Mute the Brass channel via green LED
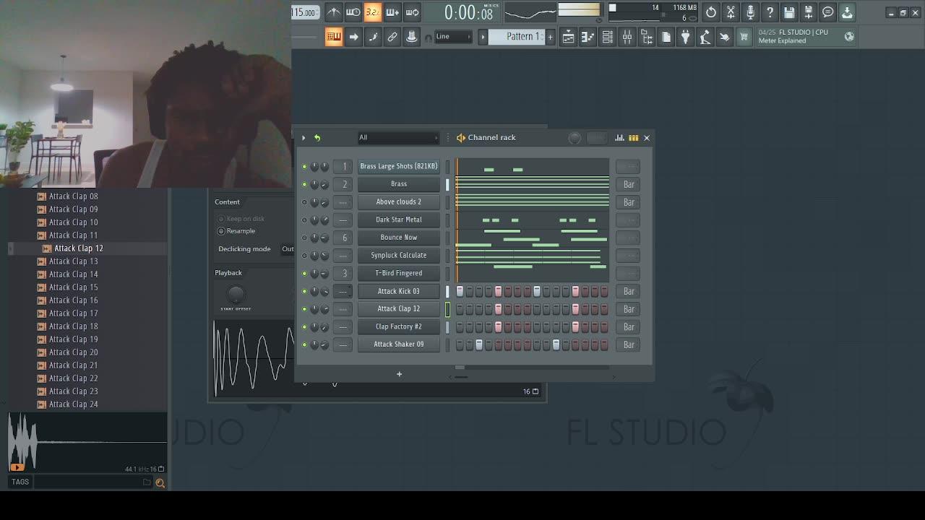The width and height of the screenshot is (925, 520). click(x=304, y=184)
